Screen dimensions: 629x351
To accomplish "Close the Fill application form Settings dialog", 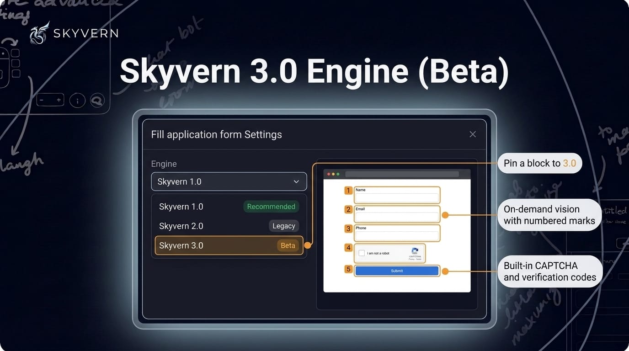I will click(x=473, y=134).
